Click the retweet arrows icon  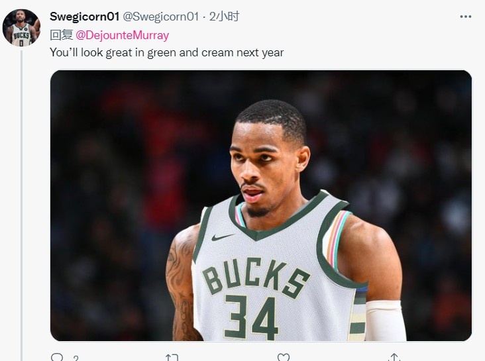pos(172,358)
